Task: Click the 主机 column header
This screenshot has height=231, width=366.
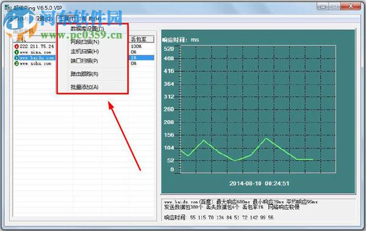Action: point(35,39)
